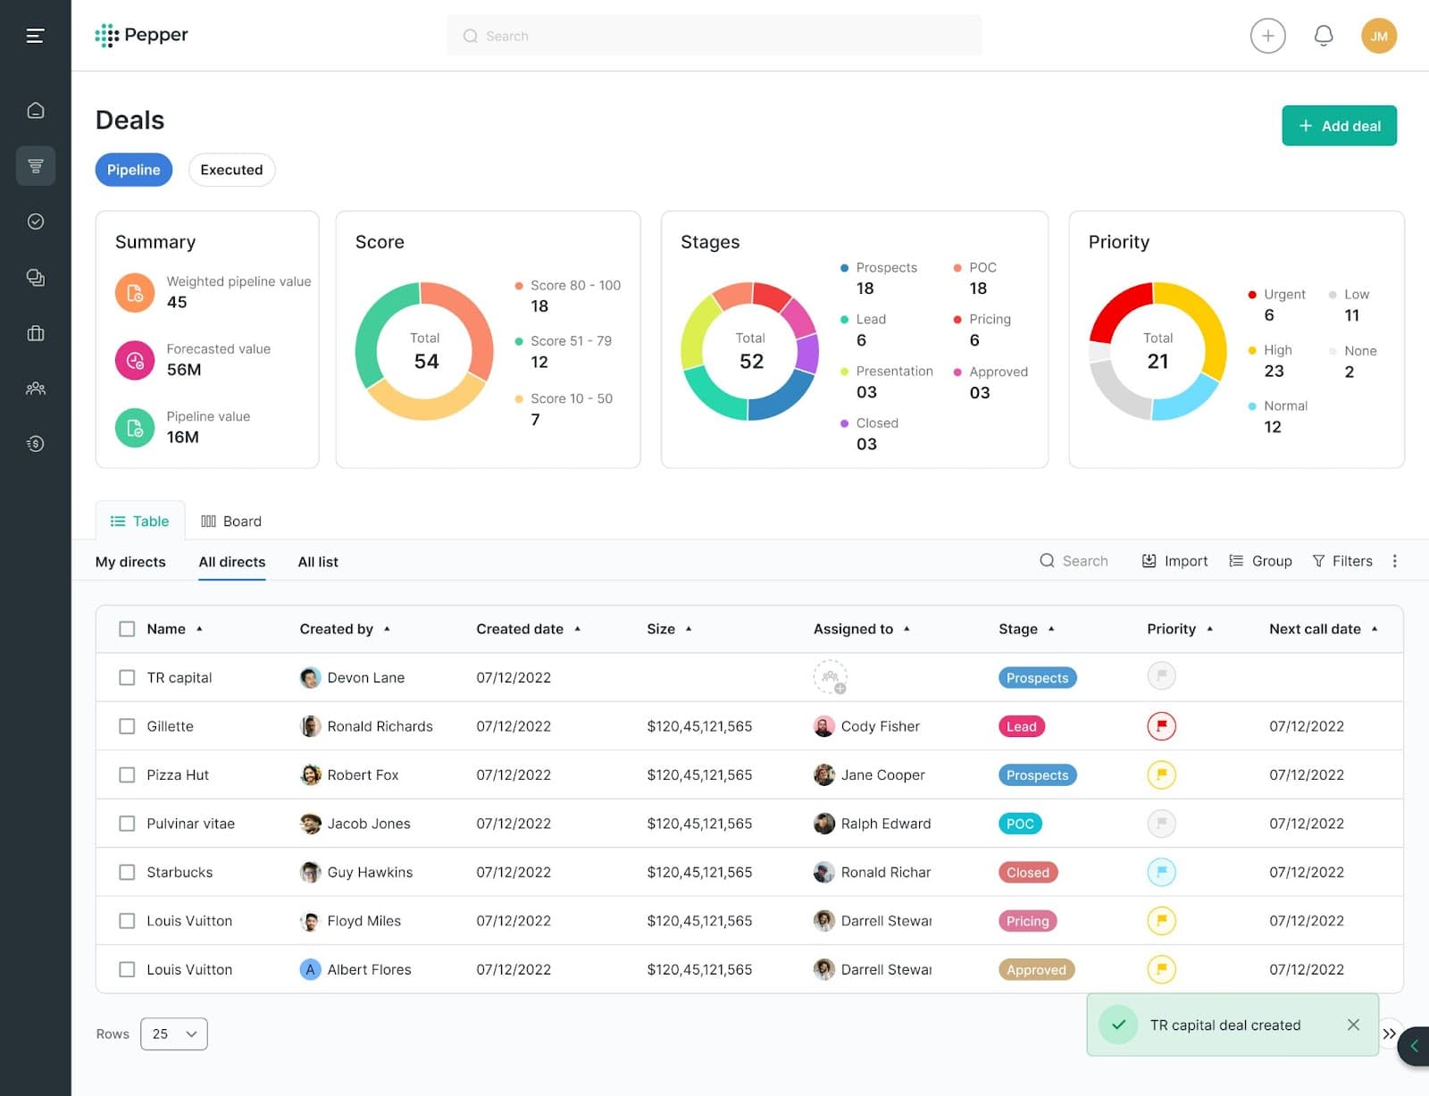
Task: Select the team members icon in sidebar
Action: click(x=36, y=389)
